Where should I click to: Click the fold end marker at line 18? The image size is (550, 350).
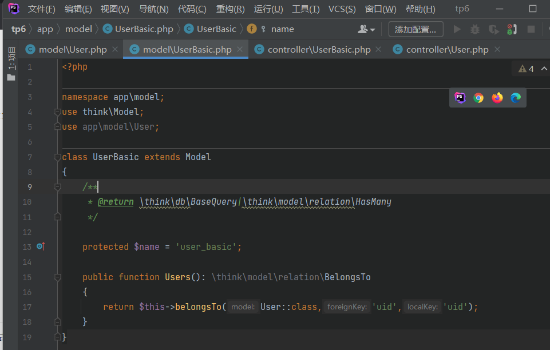point(58,321)
